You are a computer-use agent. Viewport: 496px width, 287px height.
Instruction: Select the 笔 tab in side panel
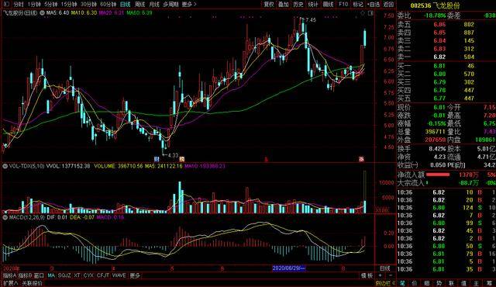tap(403, 283)
